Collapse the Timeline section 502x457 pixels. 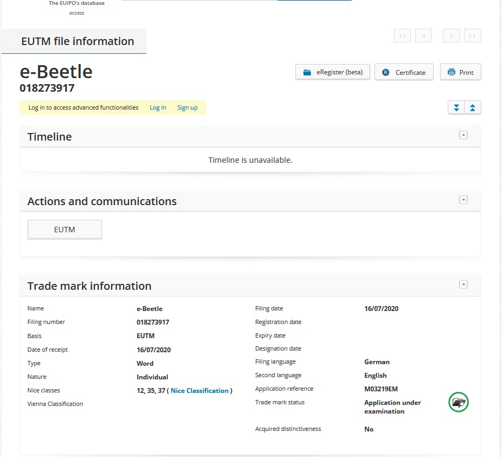point(463,136)
